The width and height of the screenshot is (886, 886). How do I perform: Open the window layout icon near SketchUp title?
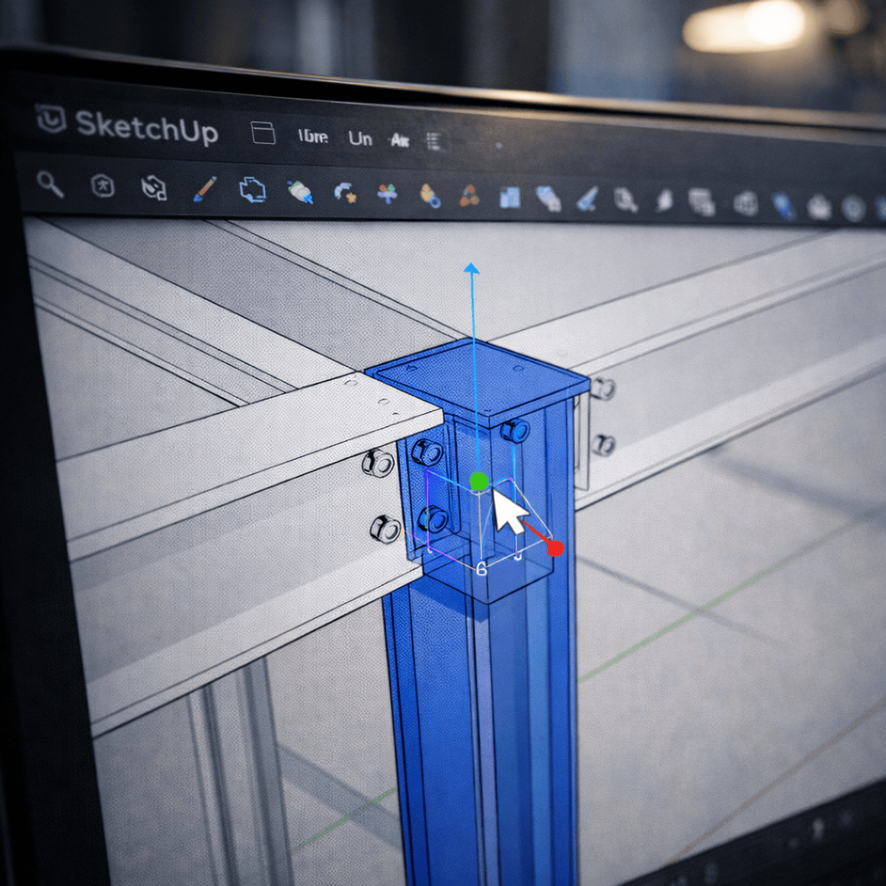[263, 133]
